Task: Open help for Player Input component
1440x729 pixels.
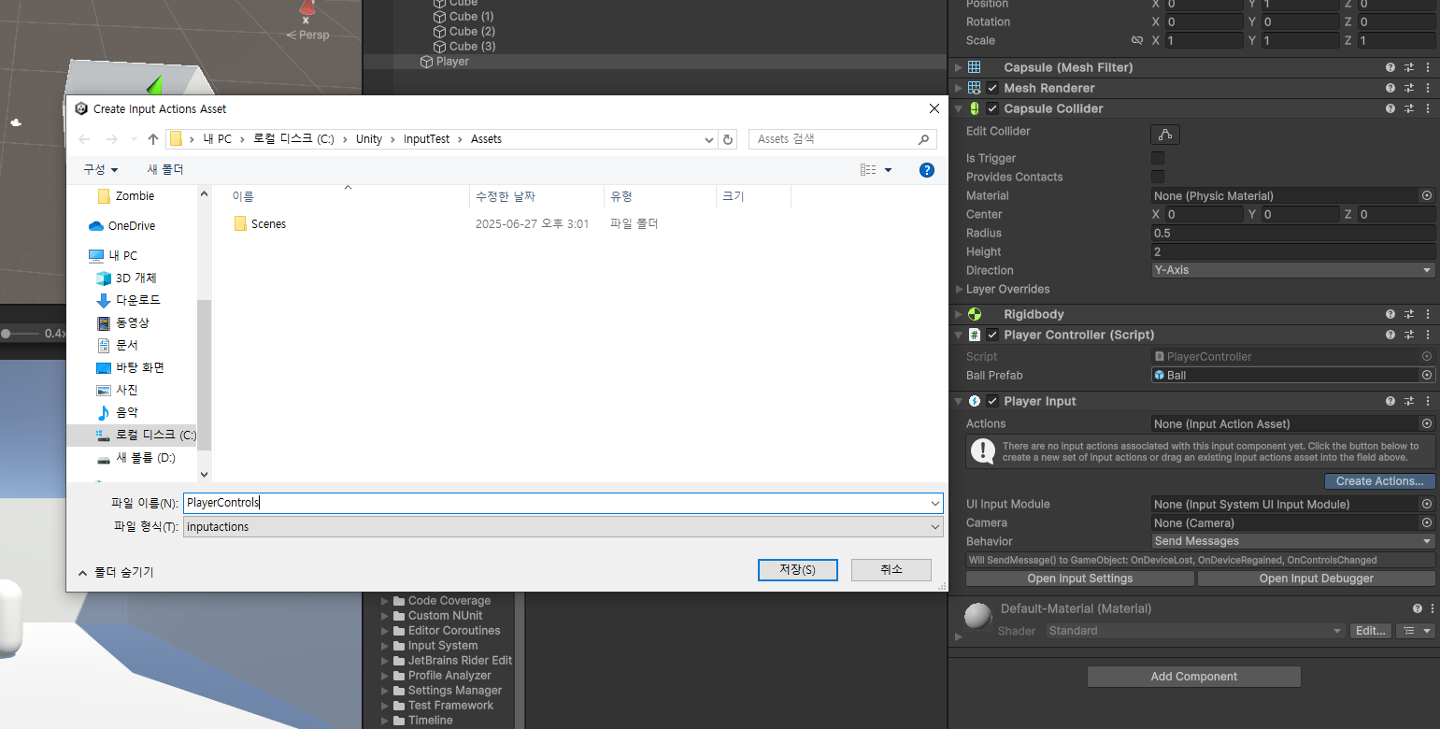Action: tap(1390, 401)
